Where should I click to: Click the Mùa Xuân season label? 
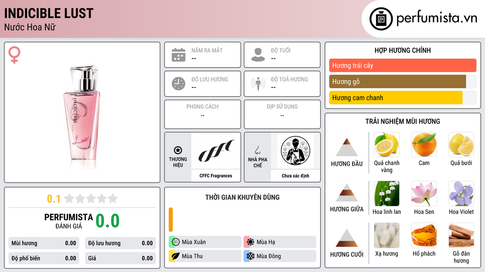194,242
